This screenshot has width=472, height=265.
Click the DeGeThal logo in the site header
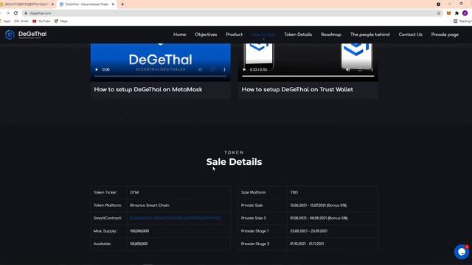[26, 35]
